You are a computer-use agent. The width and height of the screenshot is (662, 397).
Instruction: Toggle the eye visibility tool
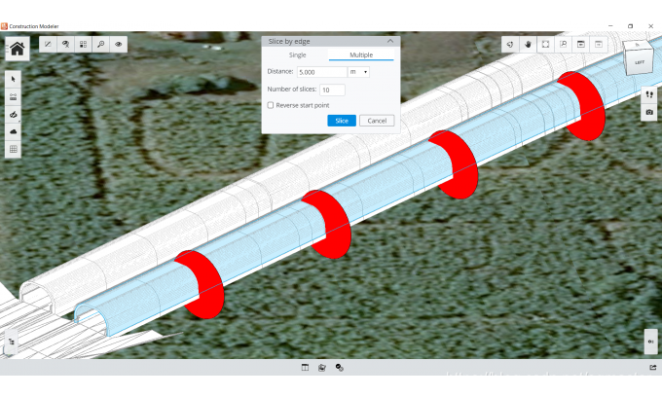(x=119, y=44)
